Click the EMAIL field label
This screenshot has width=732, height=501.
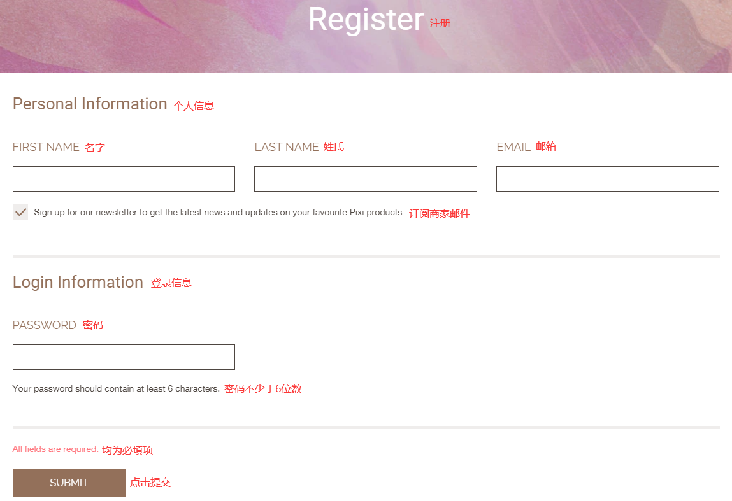(513, 147)
